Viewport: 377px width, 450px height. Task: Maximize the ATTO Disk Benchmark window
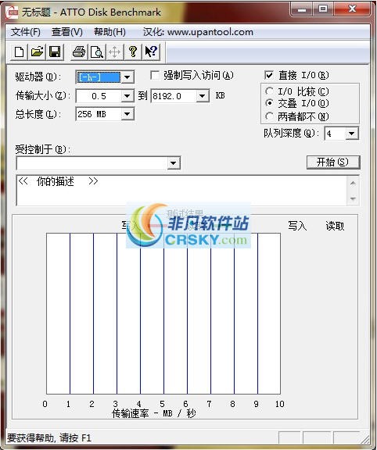pos(323,9)
